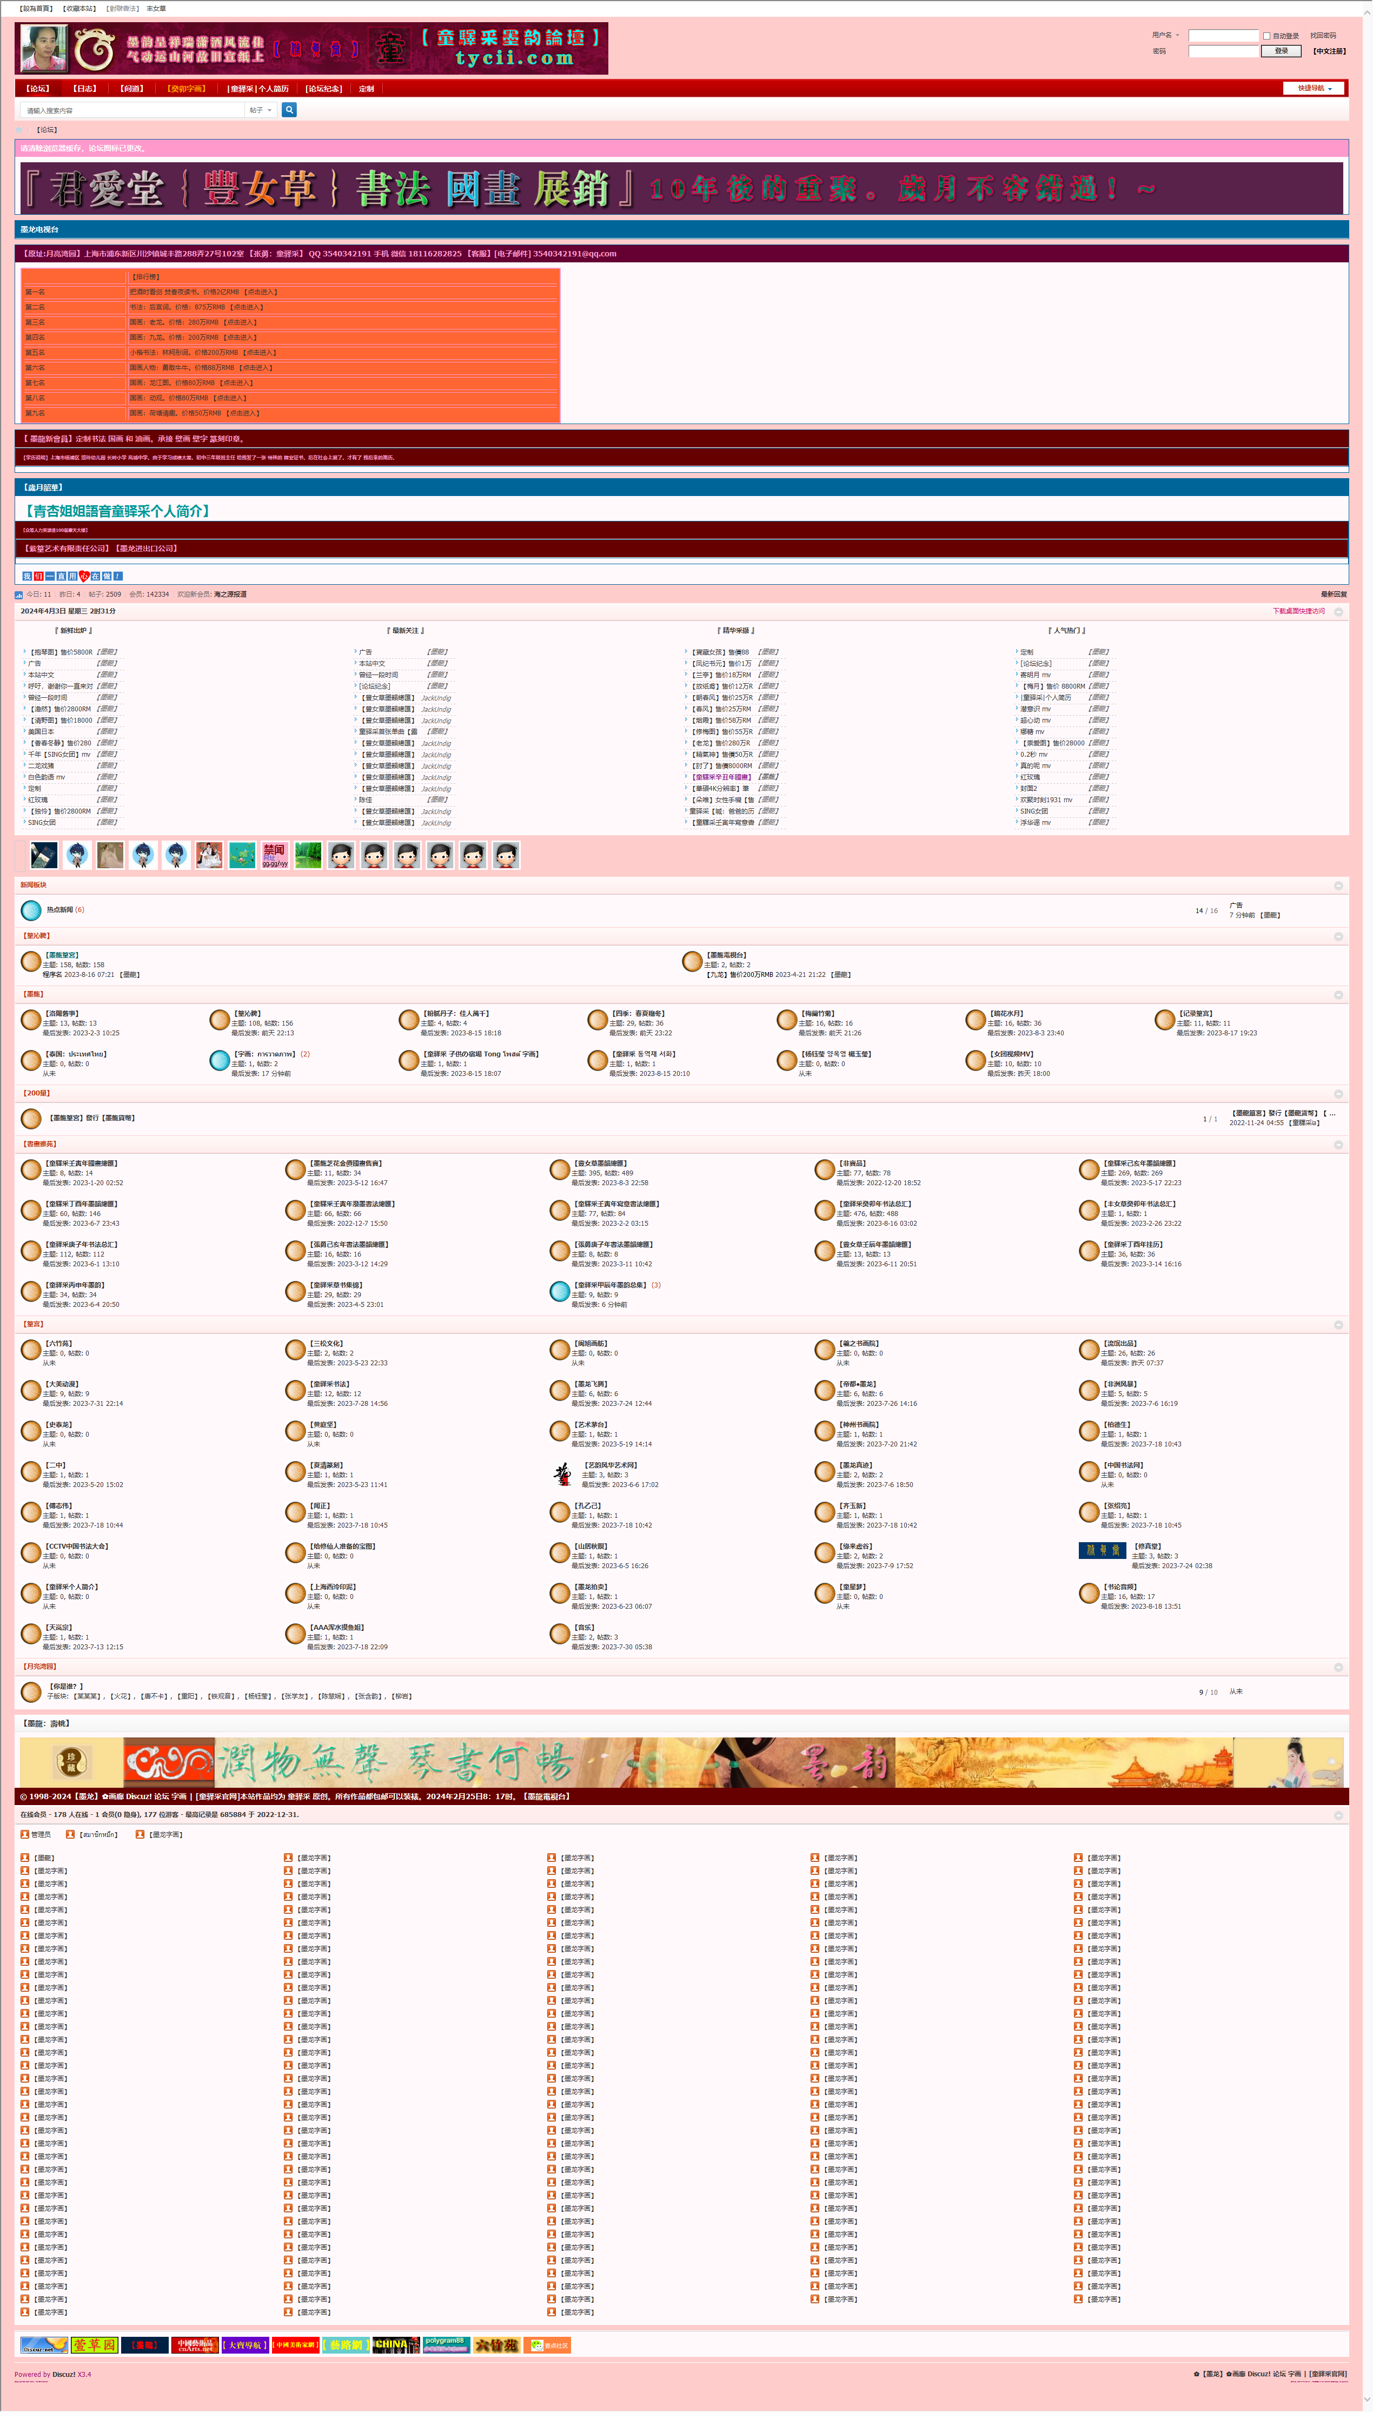Click the 重庆社区 footer link badge
1373x2412 pixels.
pos(547,2345)
